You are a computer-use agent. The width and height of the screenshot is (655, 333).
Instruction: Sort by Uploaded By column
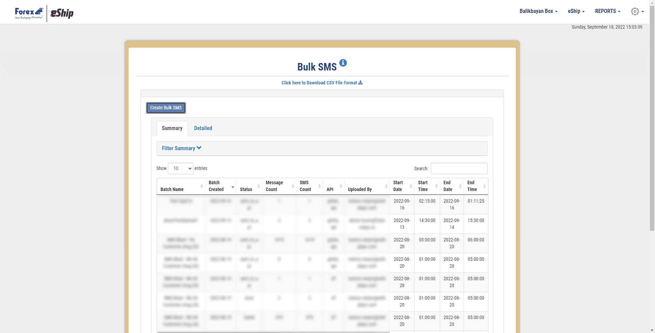(x=367, y=186)
